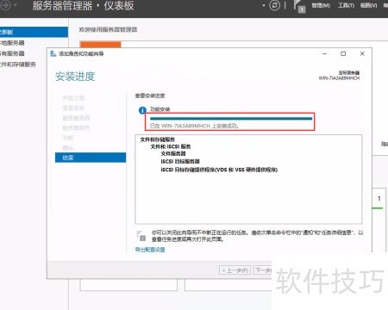The height and width of the screenshot is (310, 388).
Task: Select the 服务器选择 wizard step
Action: (x=76, y=118)
